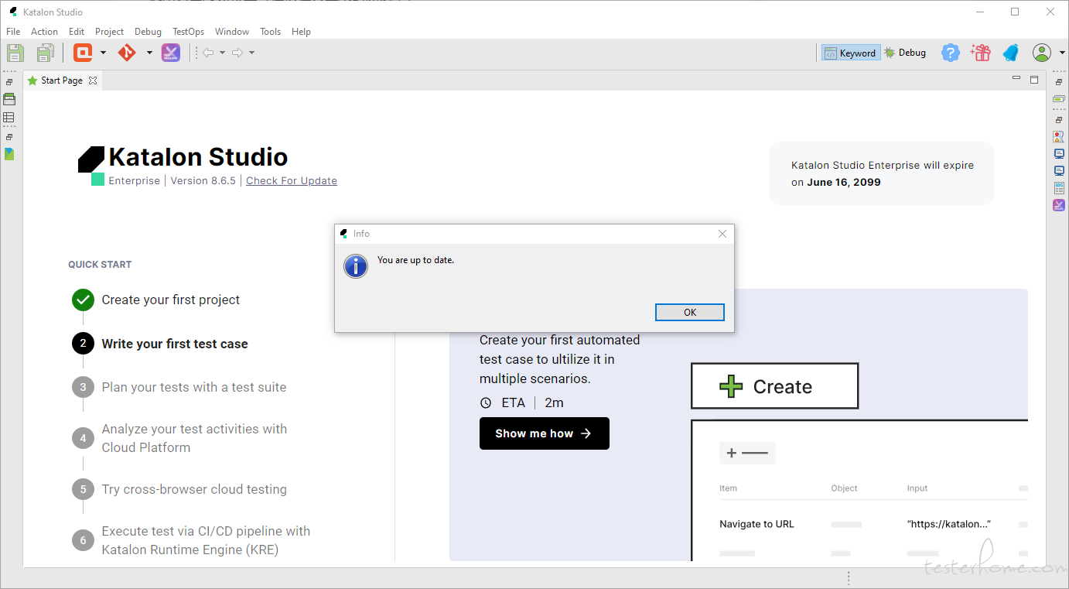The width and height of the screenshot is (1069, 589).
Task: Click the step 3 number circle
Action: [83, 387]
